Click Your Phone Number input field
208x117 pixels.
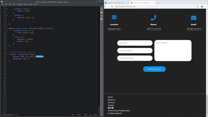135,58
